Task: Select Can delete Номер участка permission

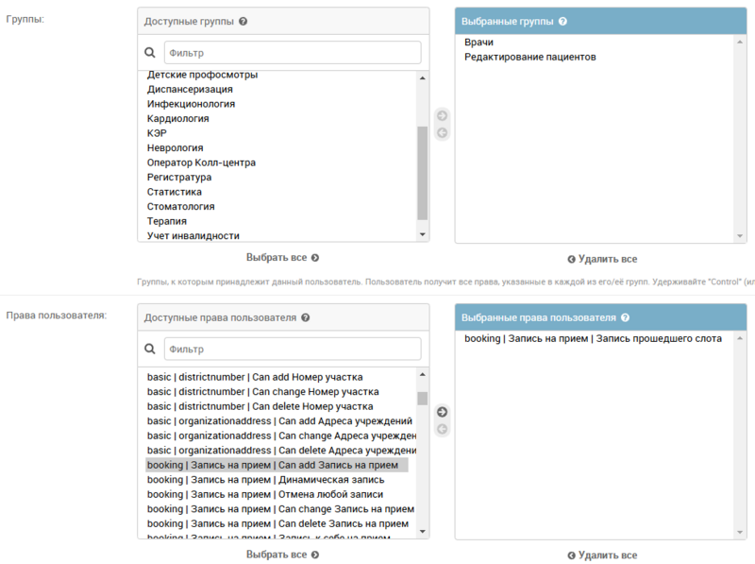Action: pos(260,406)
